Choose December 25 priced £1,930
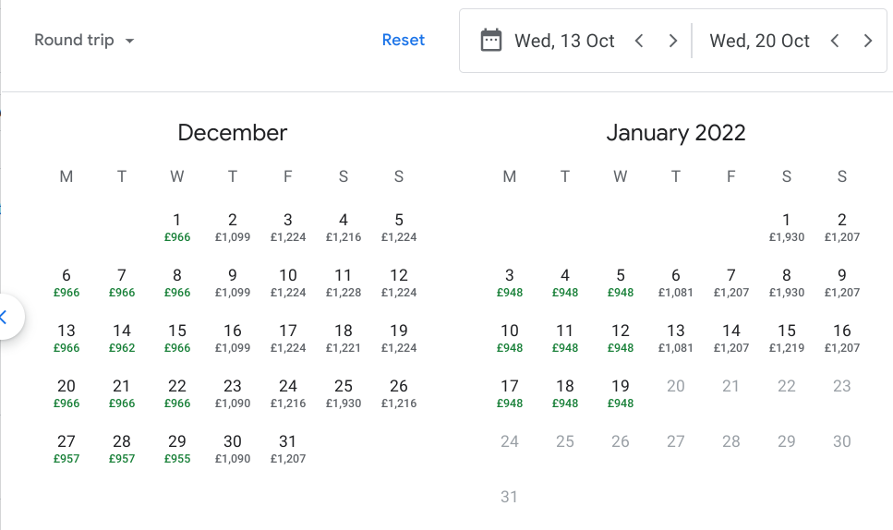This screenshot has height=530, width=893. coord(344,393)
